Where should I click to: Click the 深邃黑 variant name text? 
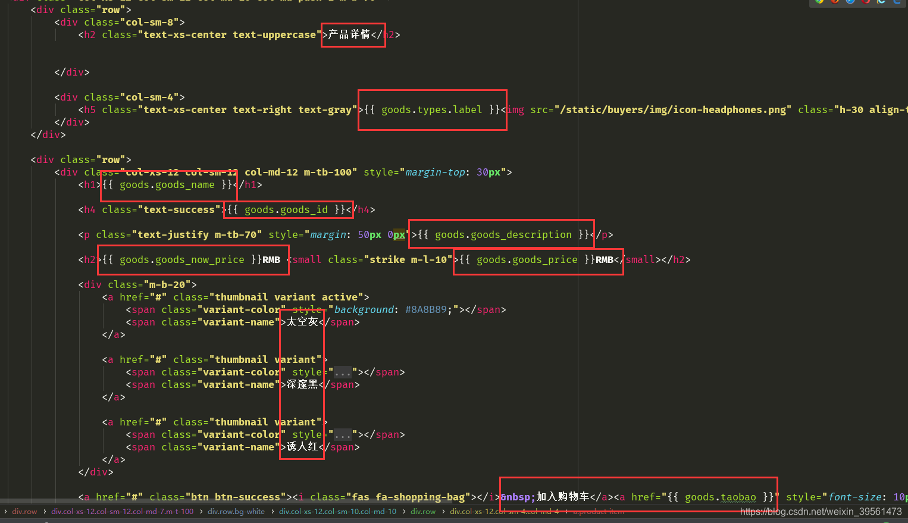click(302, 384)
